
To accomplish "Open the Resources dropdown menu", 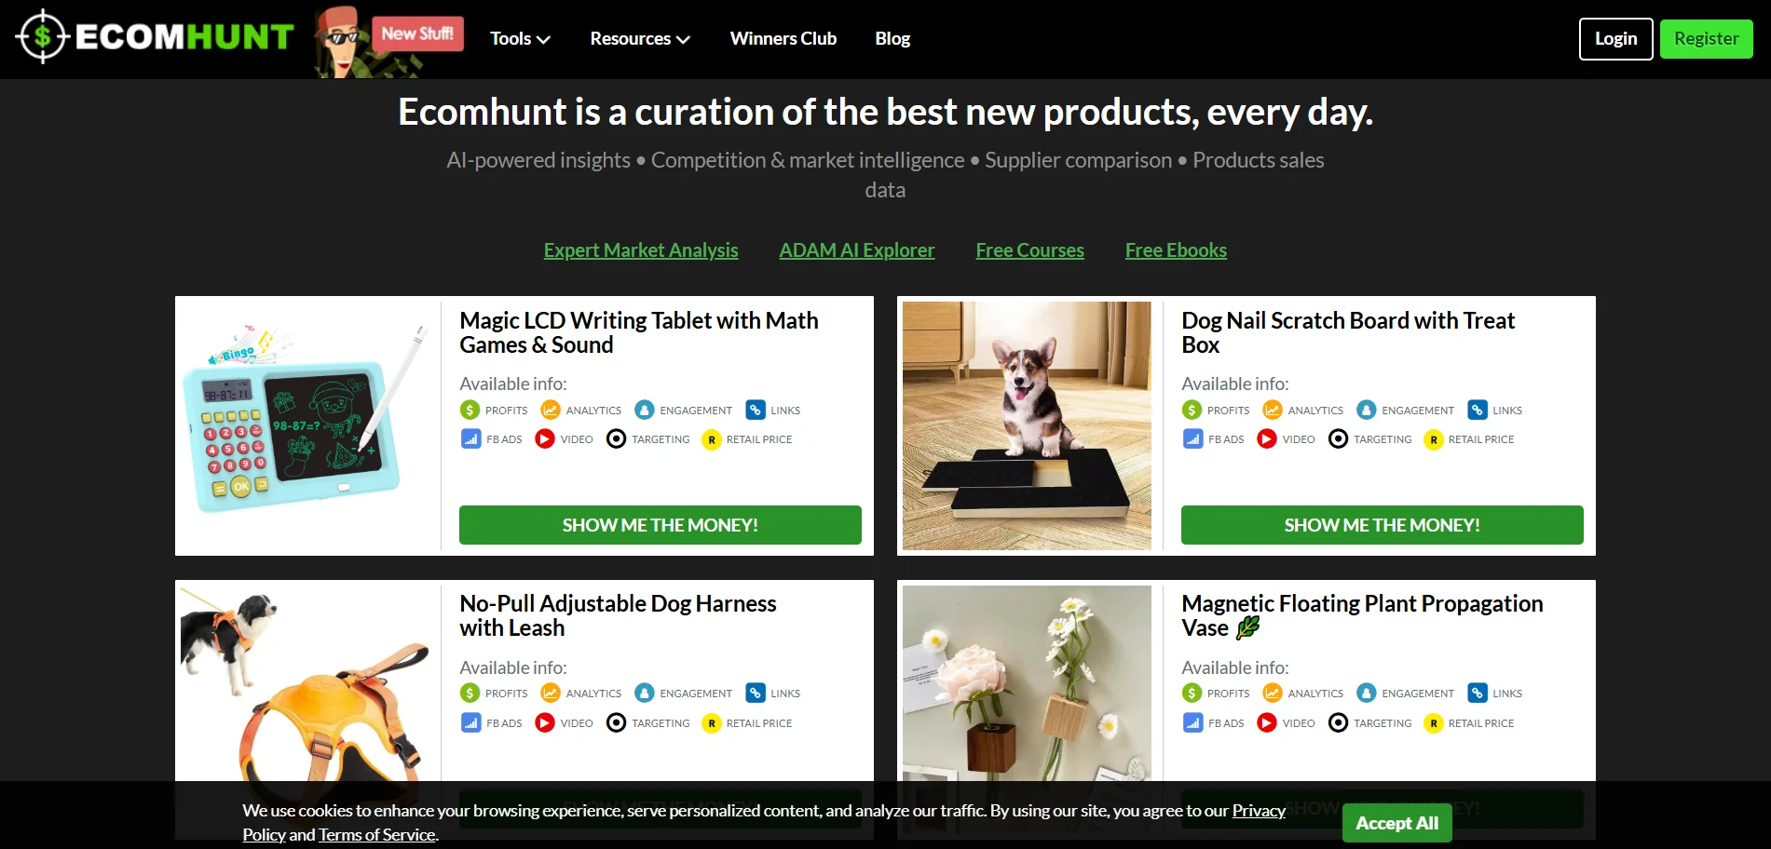I will [x=640, y=39].
